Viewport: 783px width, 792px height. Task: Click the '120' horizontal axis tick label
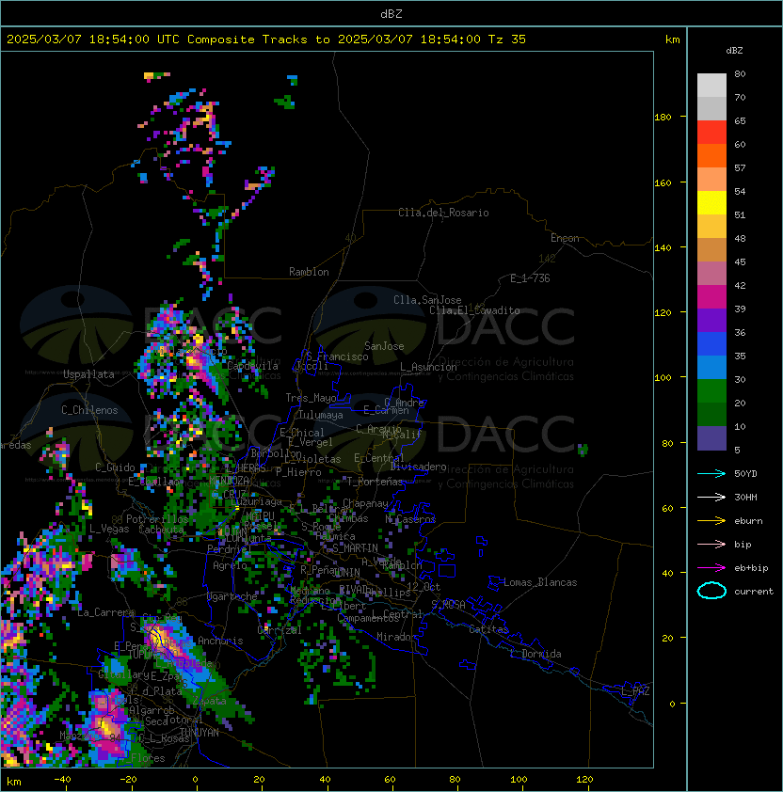[584, 780]
